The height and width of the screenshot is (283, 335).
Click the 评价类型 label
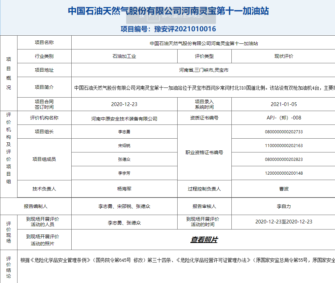204,56
